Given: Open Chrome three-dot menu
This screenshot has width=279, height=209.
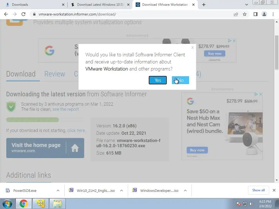Looking at the screenshot, I should [273, 14].
